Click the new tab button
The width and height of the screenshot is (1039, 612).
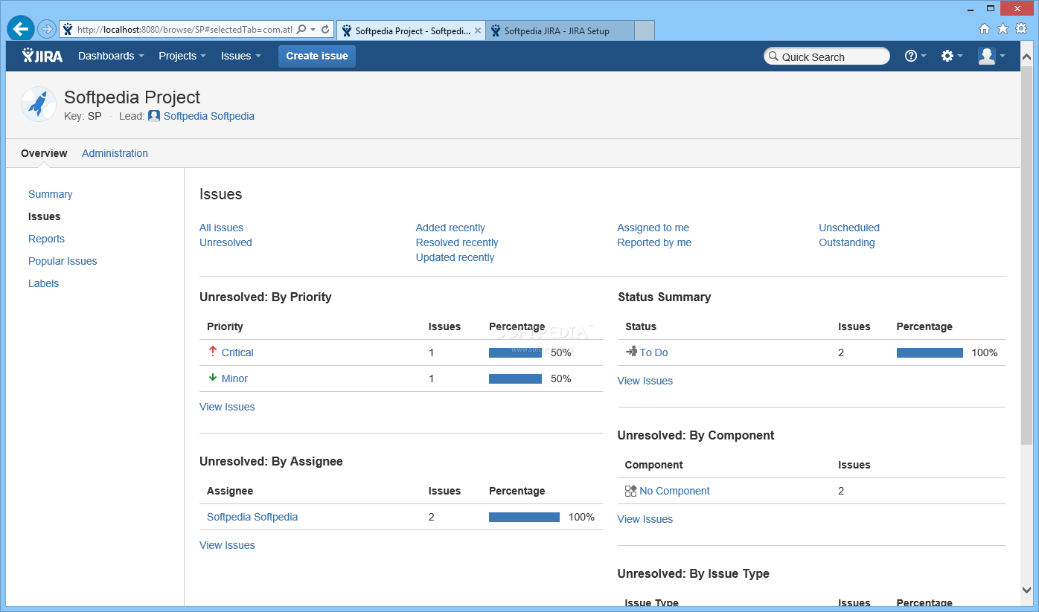pyautogui.click(x=645, y=30)
